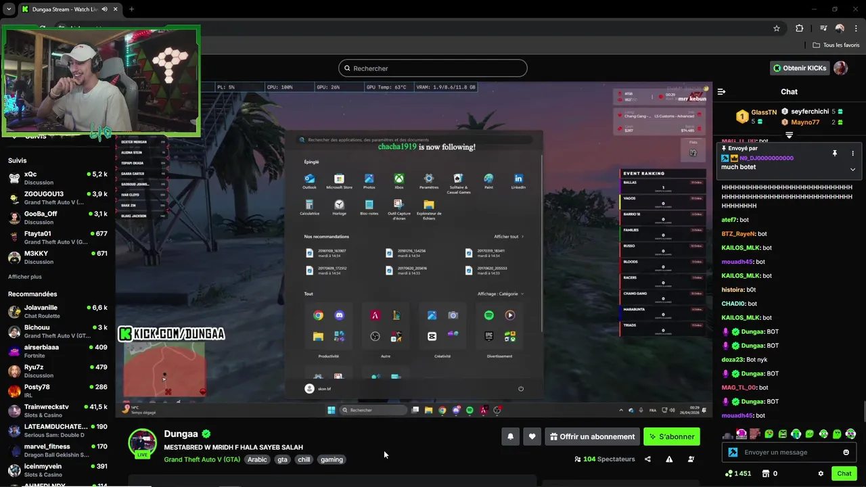866x487 pixels.
Task: Open the chat shop icon
Action: click(765, 473)
